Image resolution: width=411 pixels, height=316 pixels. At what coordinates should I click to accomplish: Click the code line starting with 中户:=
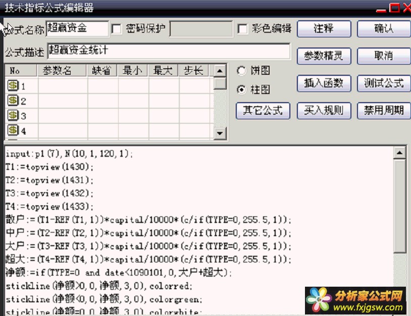tap(148, 233)
